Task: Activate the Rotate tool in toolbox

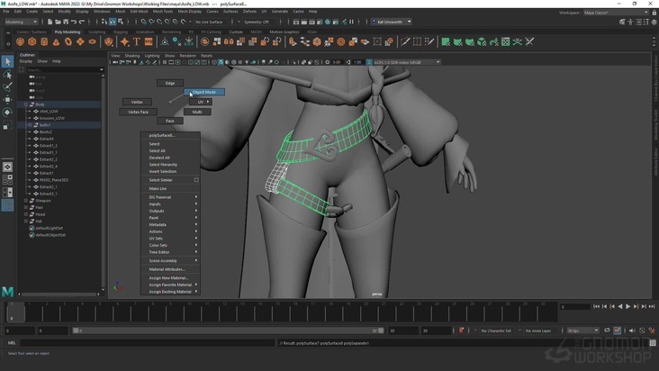Action: click(x=7, y=113)
